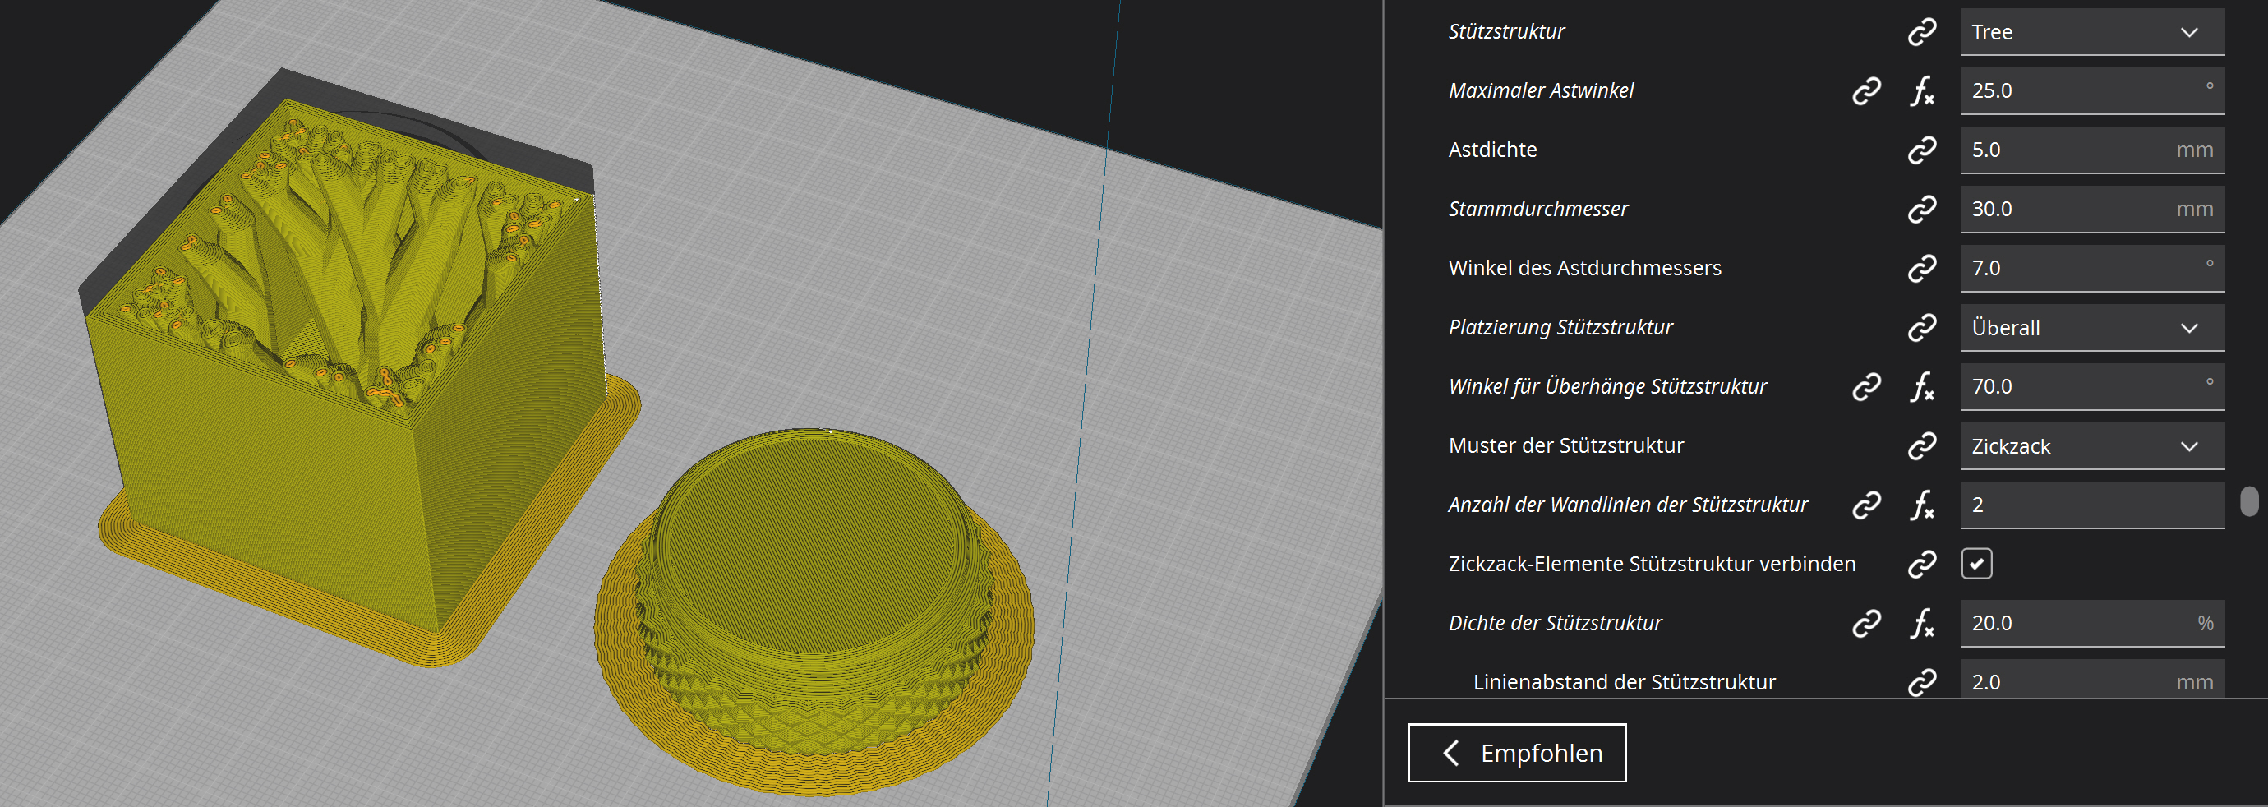The image size is (2268, 807).
Task: Click the settings panel scrollbar handle
Action: (2248, 500)
